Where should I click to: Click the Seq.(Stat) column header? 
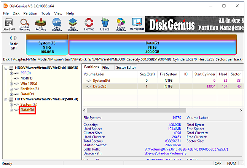147,74
